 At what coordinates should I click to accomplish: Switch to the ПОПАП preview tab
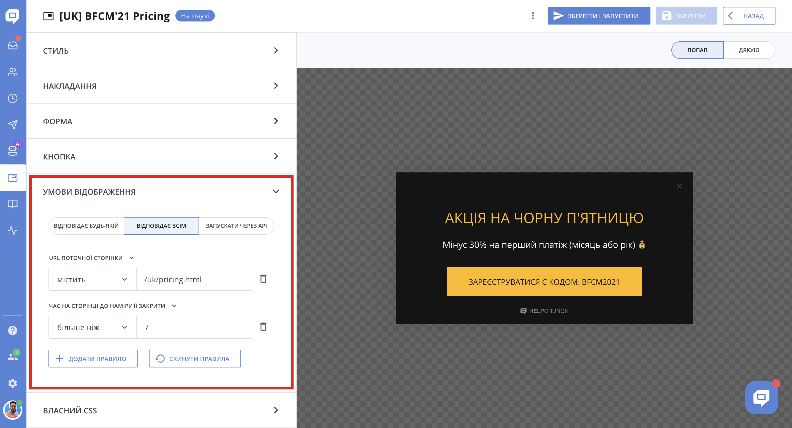(x=697, y=50)
